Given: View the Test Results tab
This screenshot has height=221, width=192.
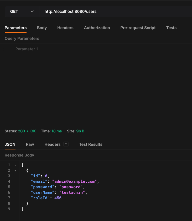Looking at the screenshot, I should [91, 144].
